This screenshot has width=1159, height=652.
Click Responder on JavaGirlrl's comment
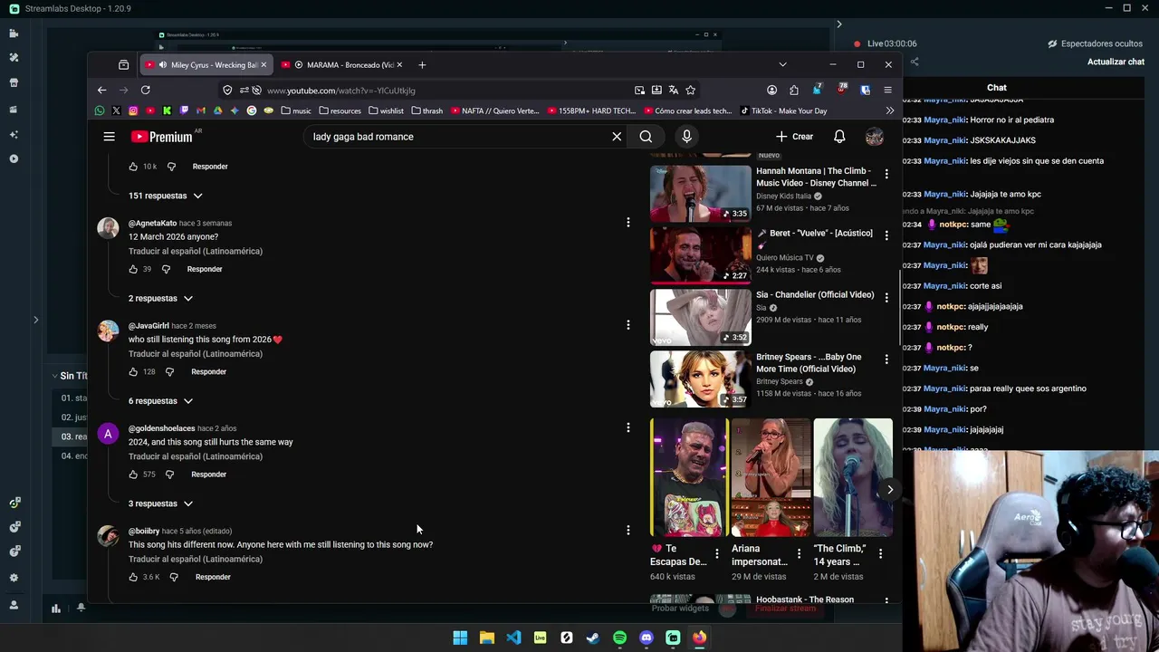208,371
